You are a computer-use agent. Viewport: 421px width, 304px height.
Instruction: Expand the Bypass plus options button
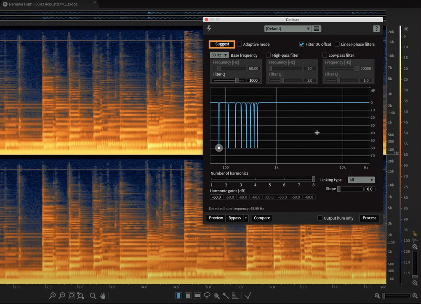246,218
